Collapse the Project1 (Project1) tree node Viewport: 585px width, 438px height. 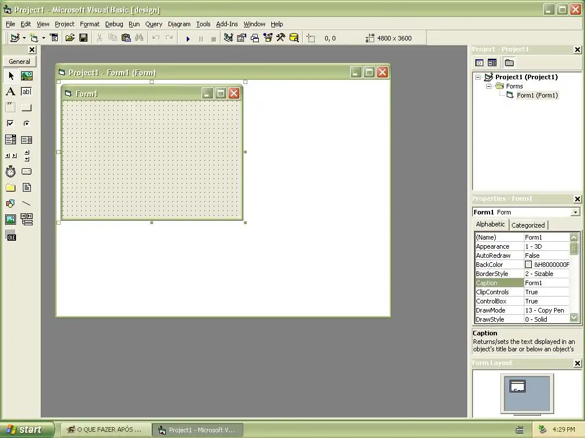click(x=478, y=78)
